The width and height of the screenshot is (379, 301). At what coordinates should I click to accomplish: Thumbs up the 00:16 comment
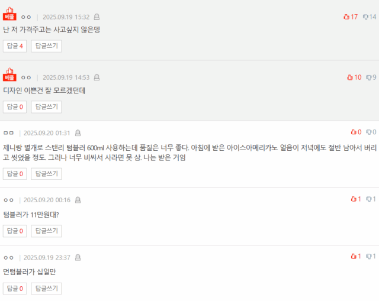(353, 199)
